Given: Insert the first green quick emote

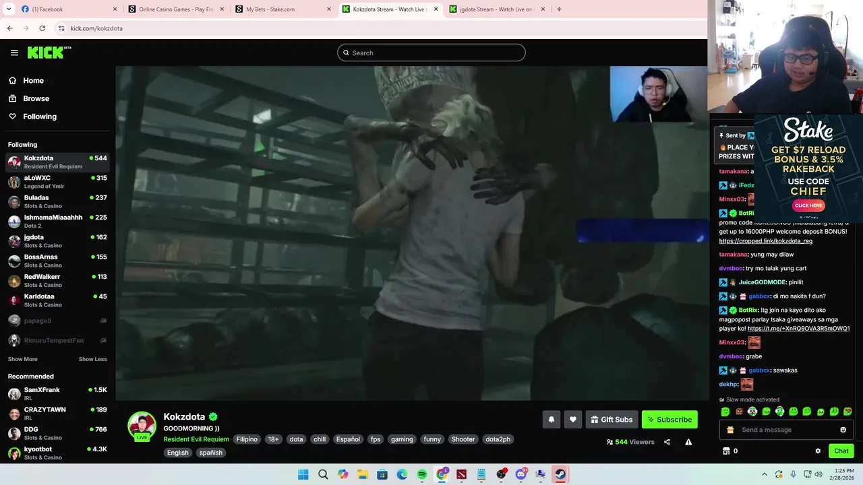Looking at the screenshot, I should [x=725, y=412].
